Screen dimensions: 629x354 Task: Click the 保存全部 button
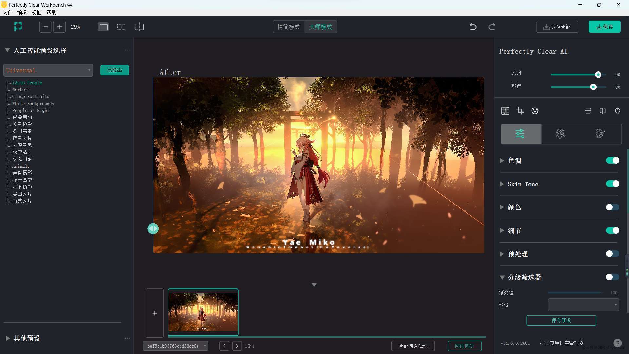(557, 27)
